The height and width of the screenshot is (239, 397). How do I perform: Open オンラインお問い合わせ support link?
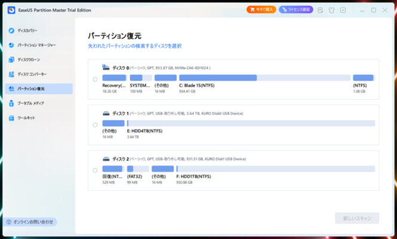30,222
